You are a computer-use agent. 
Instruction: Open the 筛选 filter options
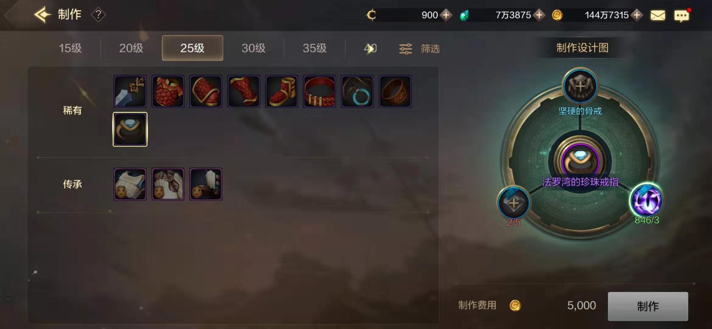tap(419, 49)
